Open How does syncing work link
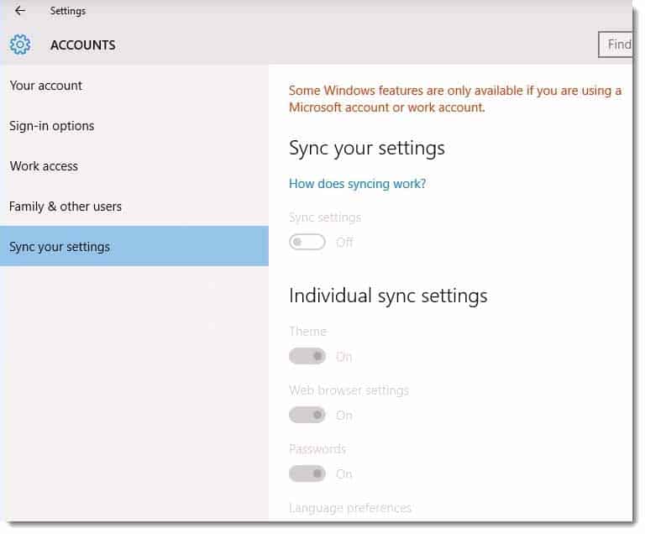The image size is (645, 534). 357,184
